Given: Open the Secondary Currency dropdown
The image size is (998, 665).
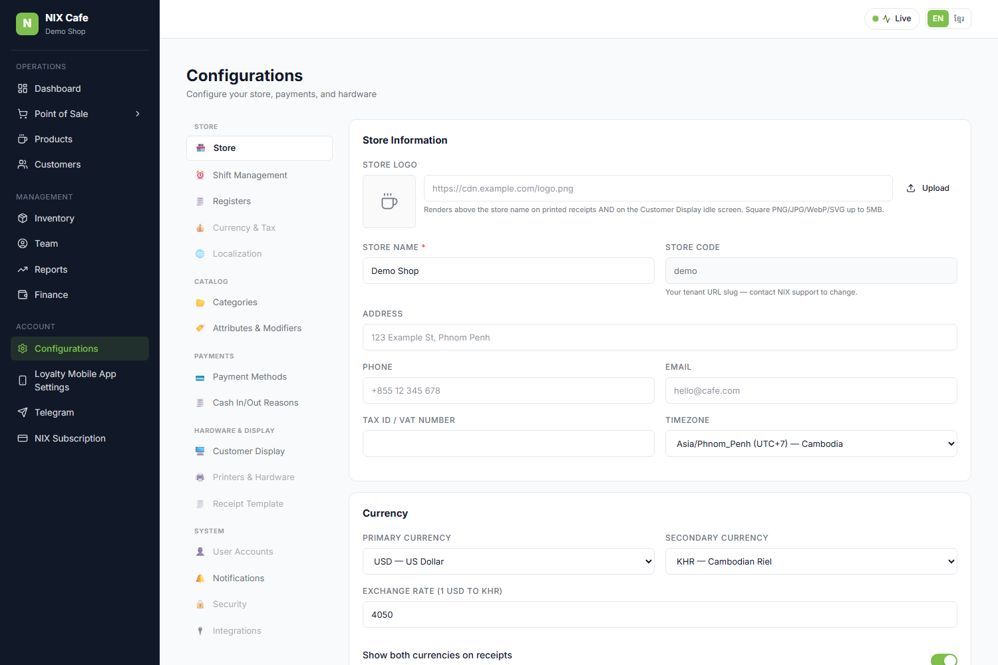Looking at the screenshot, I should click(x=811, y=561).
